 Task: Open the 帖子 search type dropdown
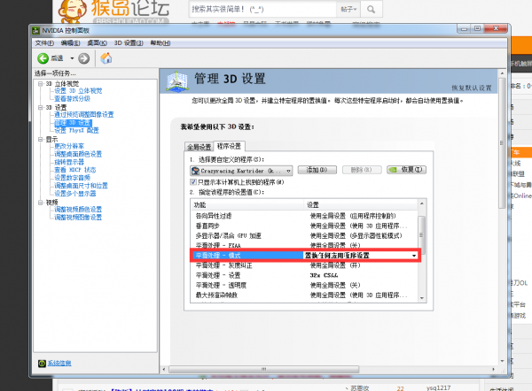[x=348, y=10]
